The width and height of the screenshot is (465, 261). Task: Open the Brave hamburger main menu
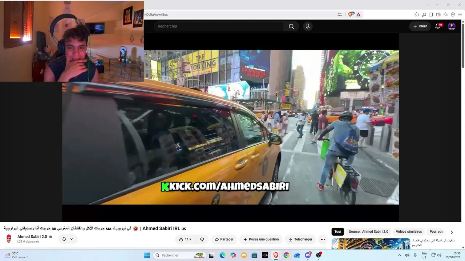click(460, 14)
